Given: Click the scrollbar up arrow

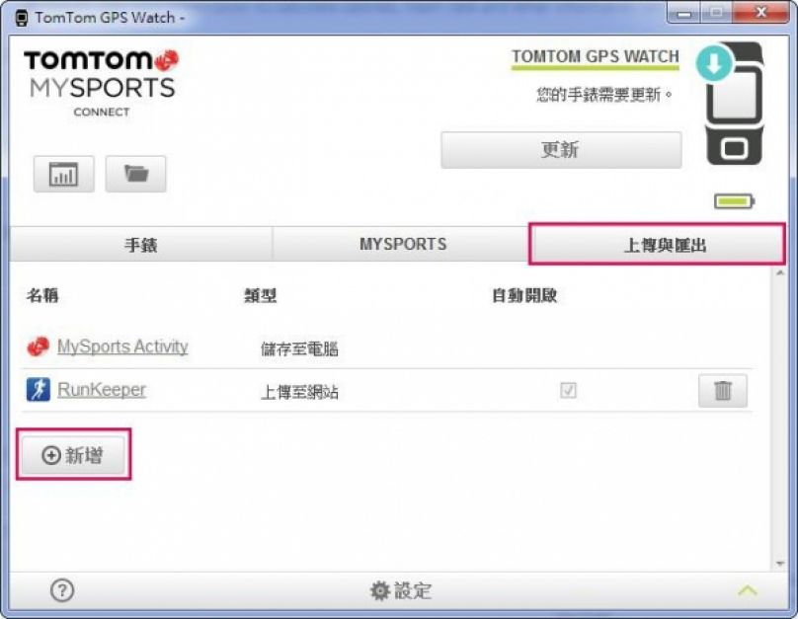Looking at the screenshot, I should (x=780, y=273).
